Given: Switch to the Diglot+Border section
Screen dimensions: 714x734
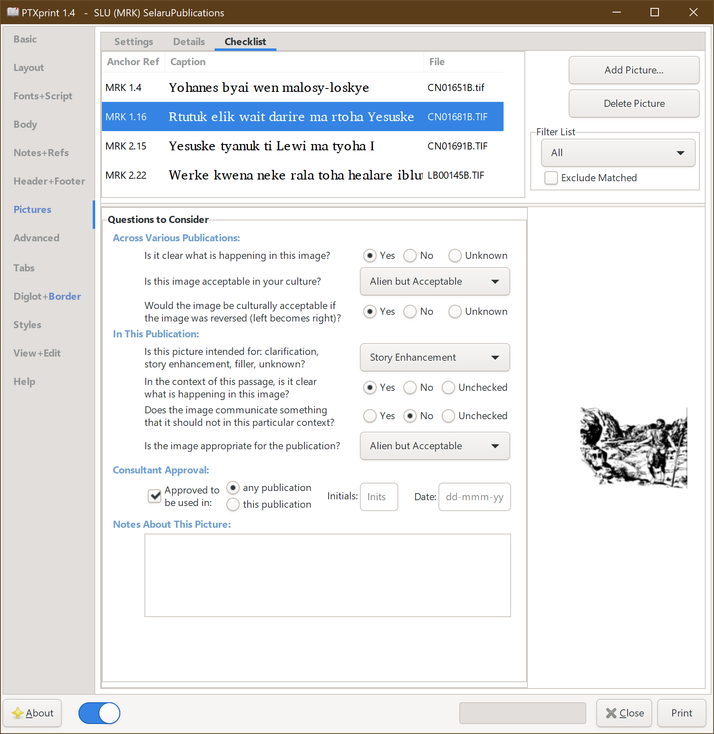Looking at the screenshot, I should click(x=47, y=296).
